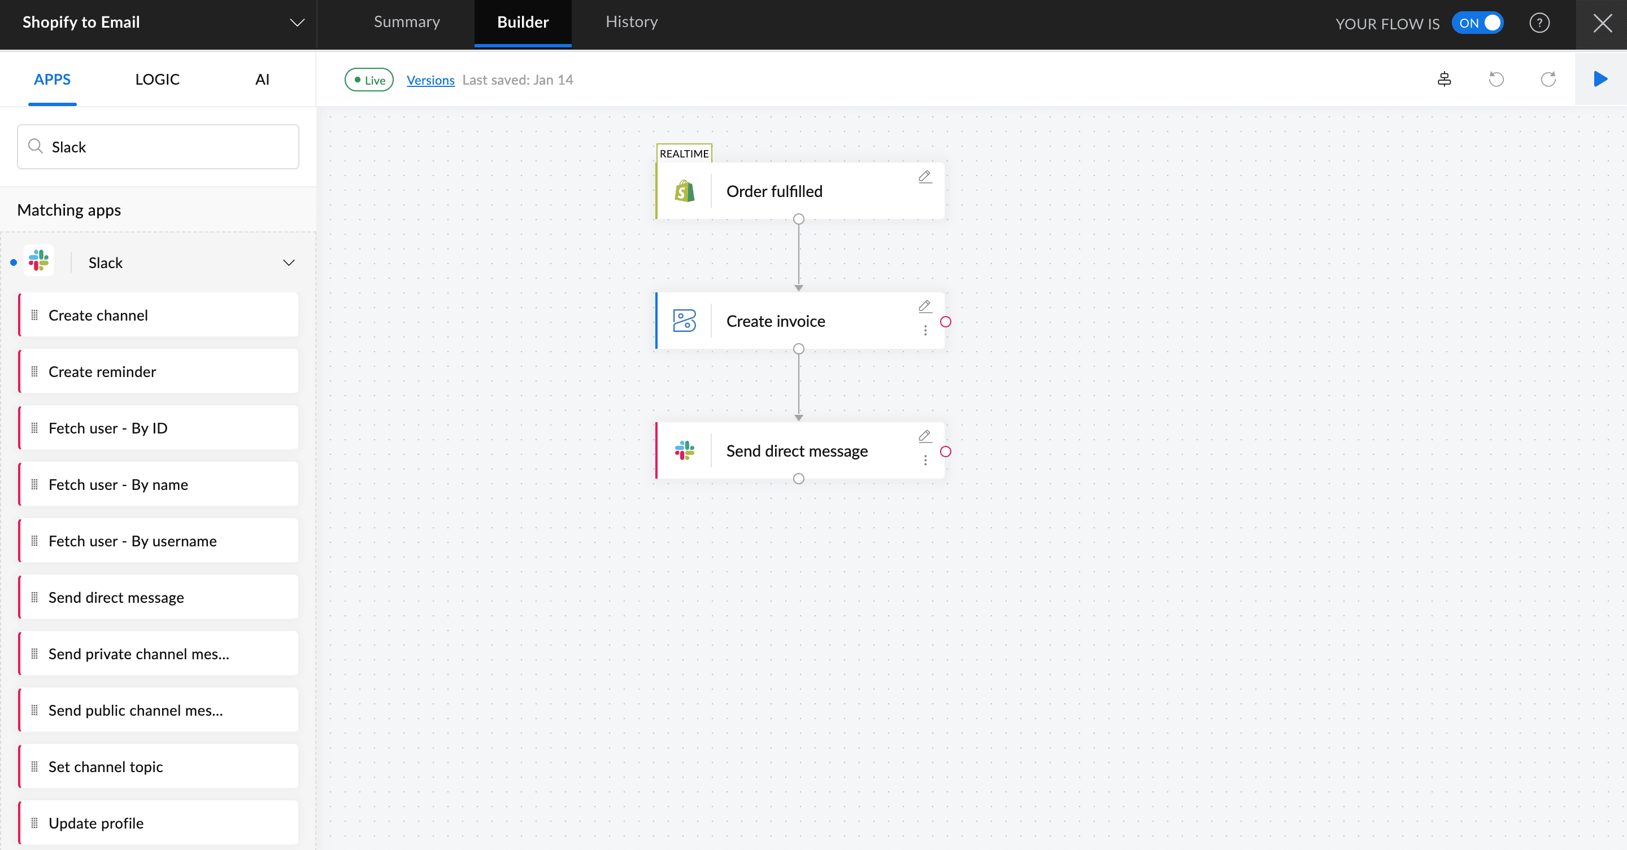Click the redo arrow icon
1627x850 pixels.
pos(1547,80)
